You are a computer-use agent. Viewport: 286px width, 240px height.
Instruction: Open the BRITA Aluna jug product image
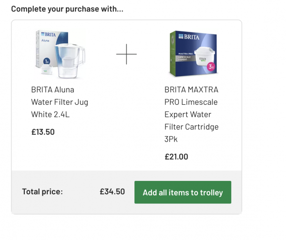[59, 54]
